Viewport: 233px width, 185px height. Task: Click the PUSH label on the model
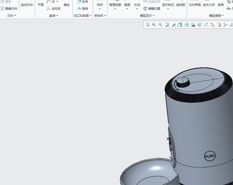[209, 156]
